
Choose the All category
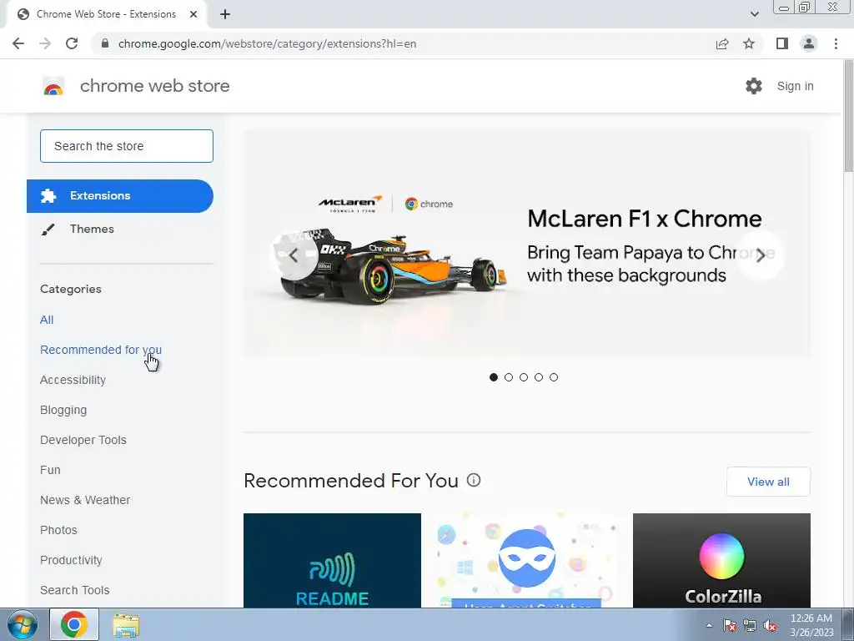(x=47, y=320)
